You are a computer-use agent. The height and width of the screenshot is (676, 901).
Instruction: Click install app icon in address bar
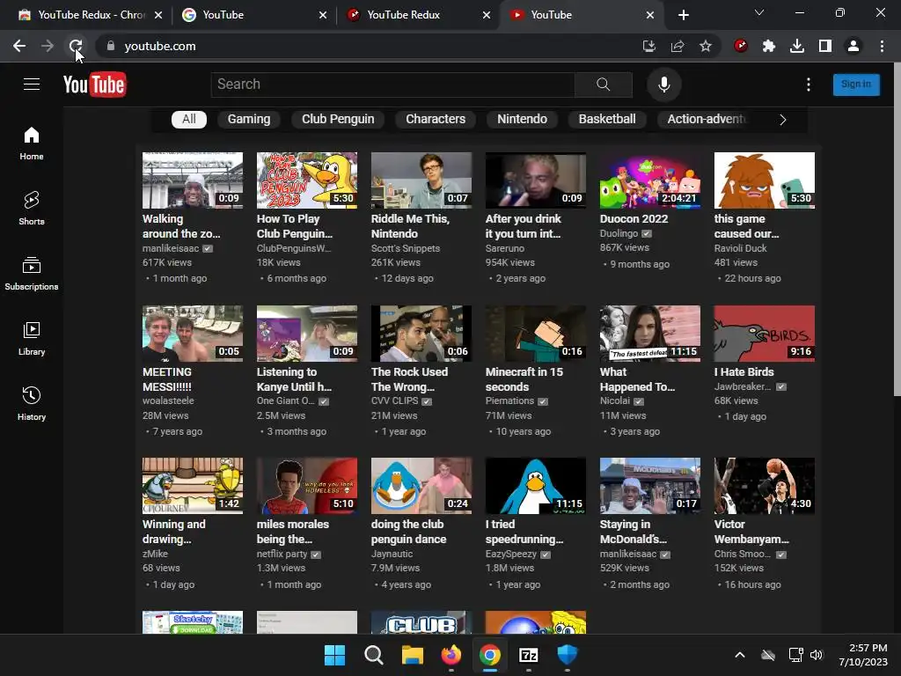click(x=649, y=46)
